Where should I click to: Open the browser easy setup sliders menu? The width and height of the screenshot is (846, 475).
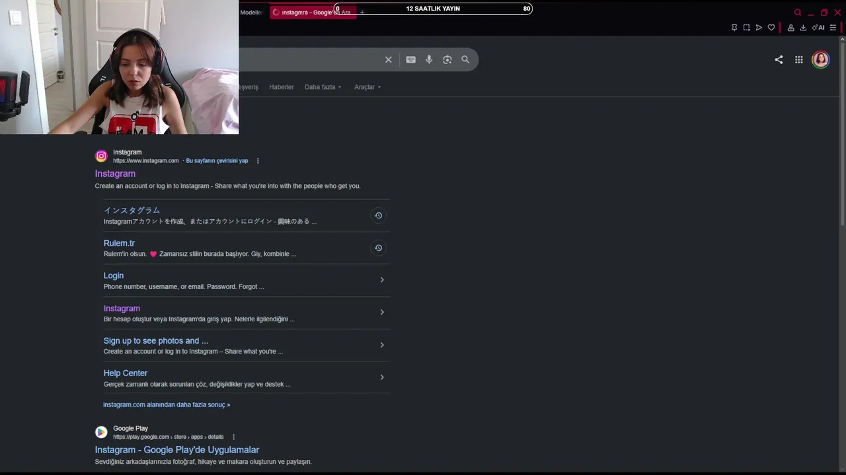[x=833, y=28]
